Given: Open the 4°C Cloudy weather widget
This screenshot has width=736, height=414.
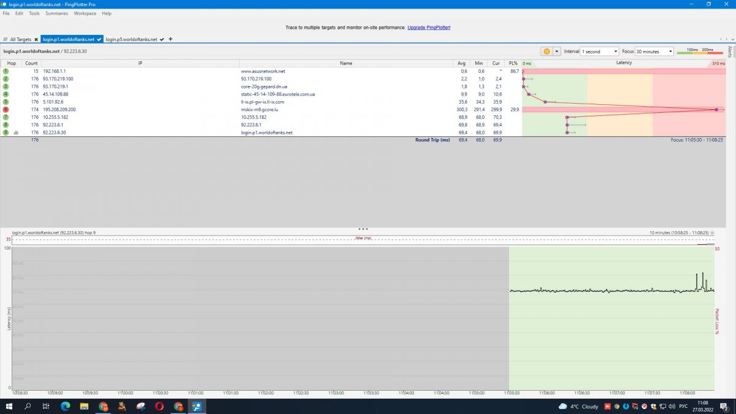Looking at the screenshot, I should pos(578,406).
